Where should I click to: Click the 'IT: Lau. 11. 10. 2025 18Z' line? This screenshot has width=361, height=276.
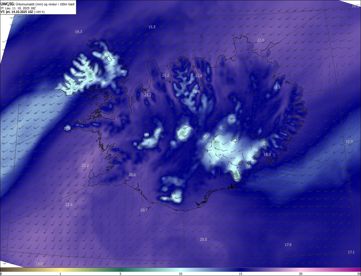pyautogui.click(x=18, y=8)
